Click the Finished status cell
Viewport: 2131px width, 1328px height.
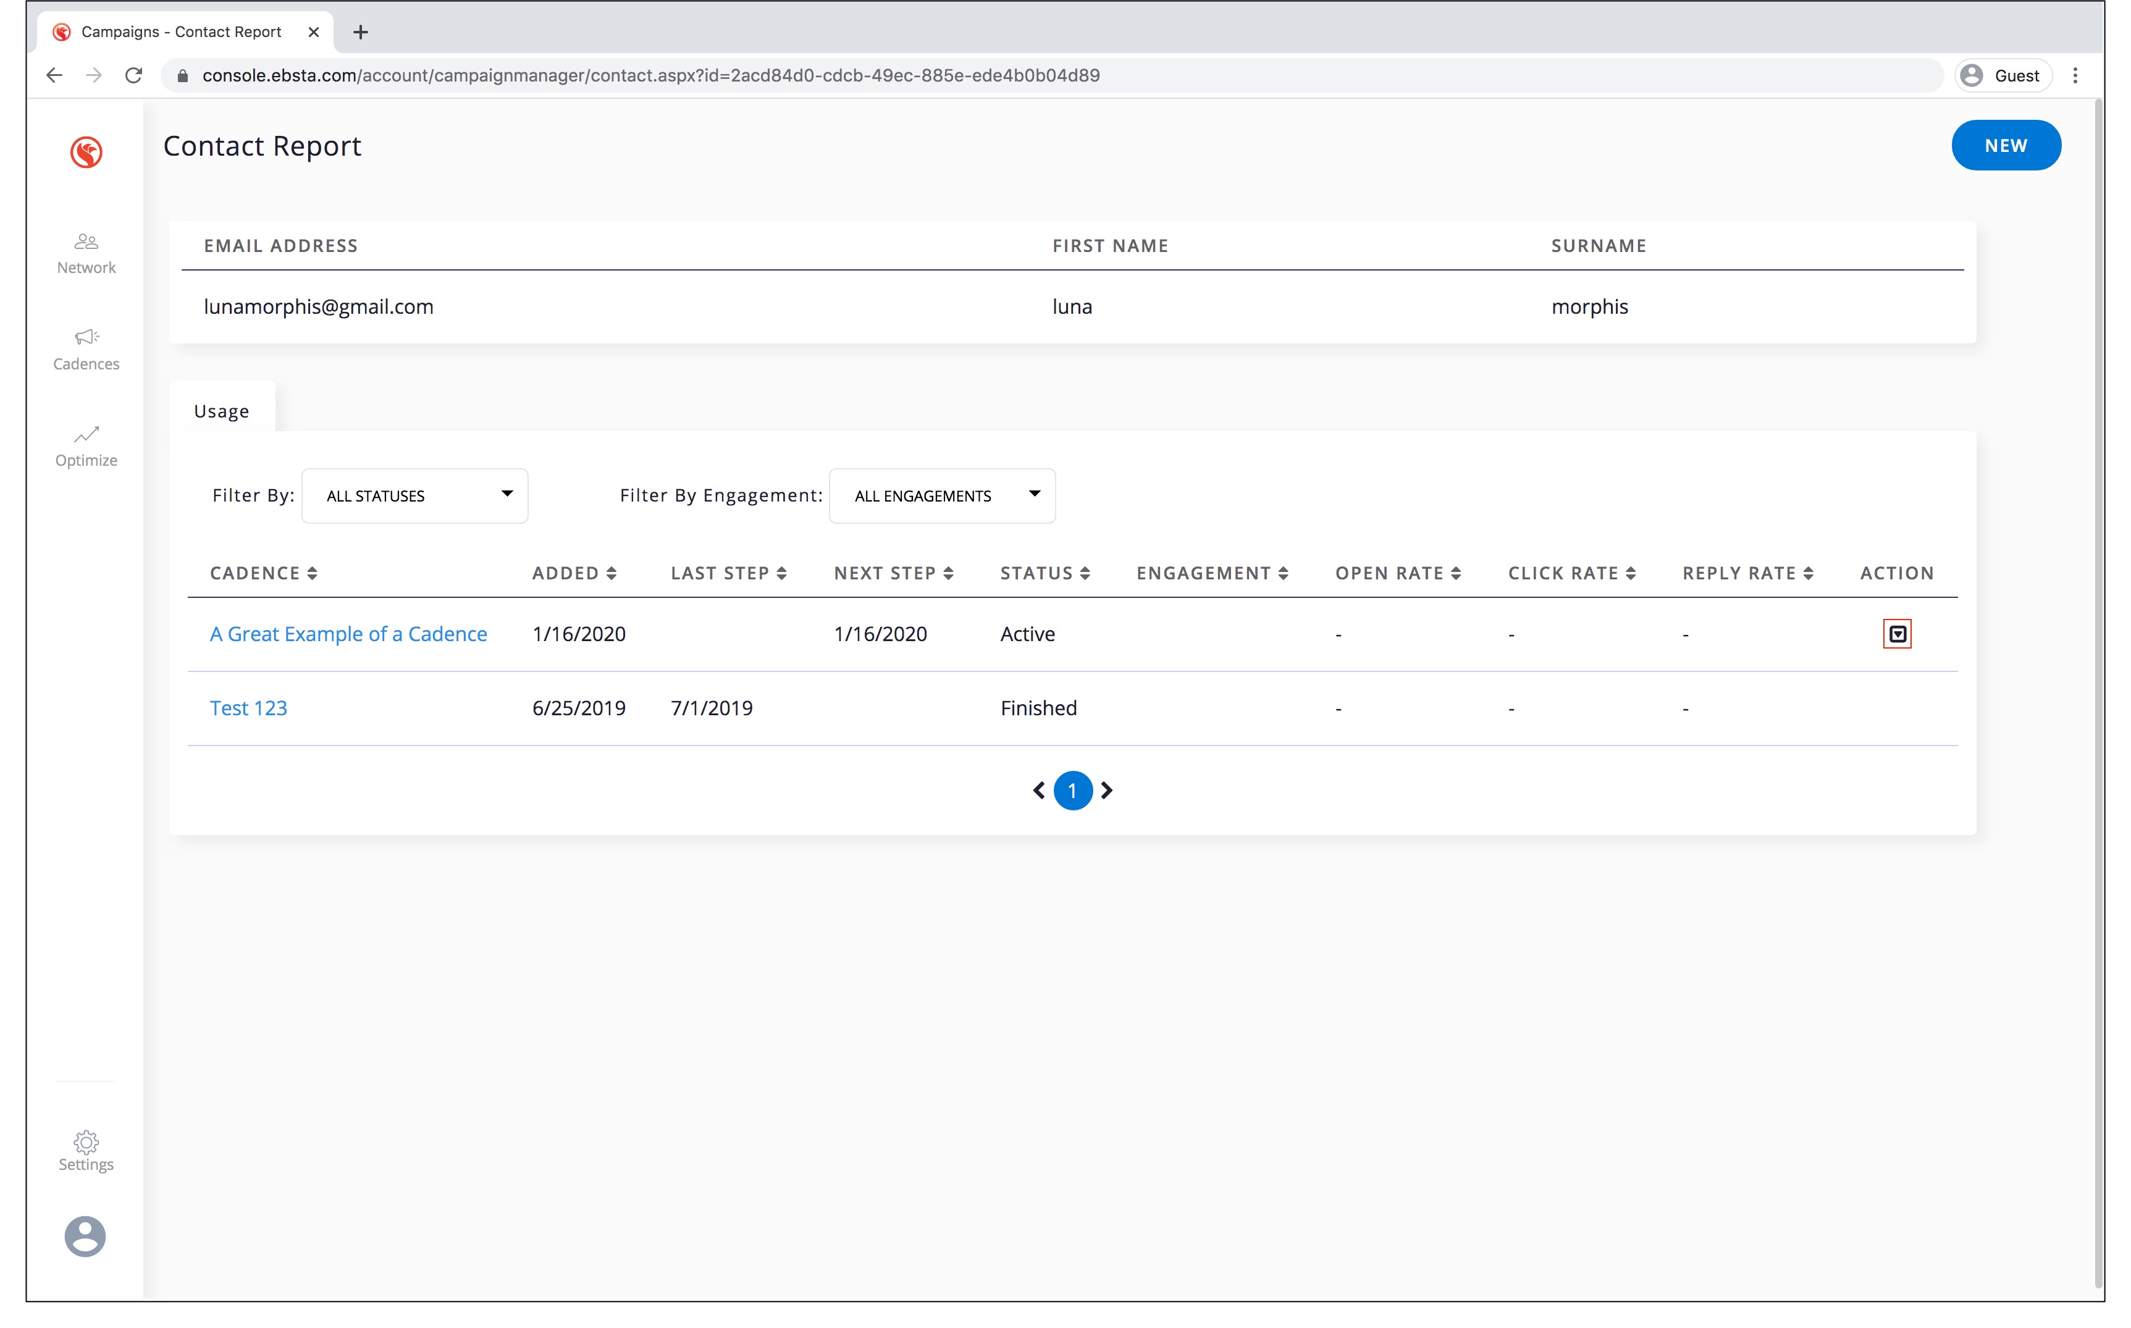pos(1038,708)
